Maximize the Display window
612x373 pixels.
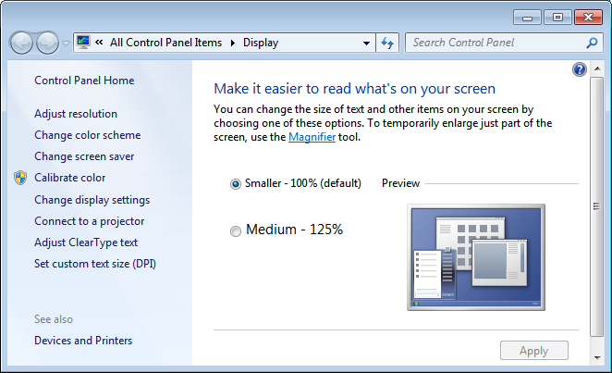click(557, 18)
